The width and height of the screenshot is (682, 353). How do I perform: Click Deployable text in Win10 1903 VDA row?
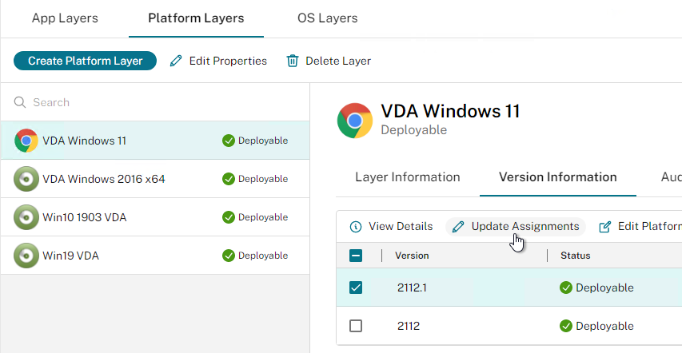tap(263, 217)
